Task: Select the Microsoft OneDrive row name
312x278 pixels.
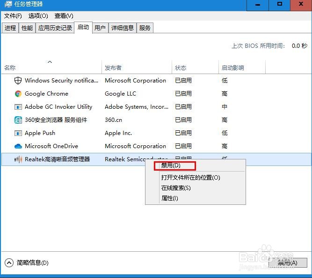Action: pos(51,146)
